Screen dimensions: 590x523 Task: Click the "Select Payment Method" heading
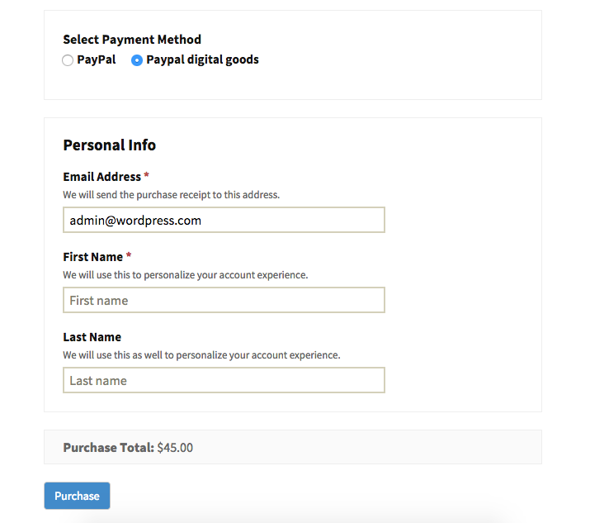[x=132, y=39]
